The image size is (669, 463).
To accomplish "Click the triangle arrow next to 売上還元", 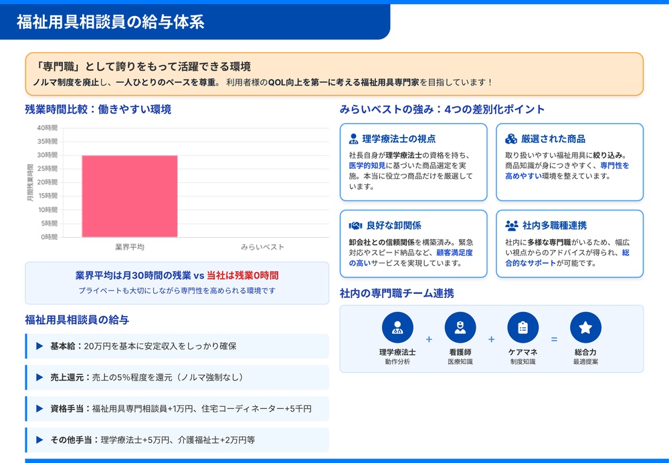I will [39, 377].
